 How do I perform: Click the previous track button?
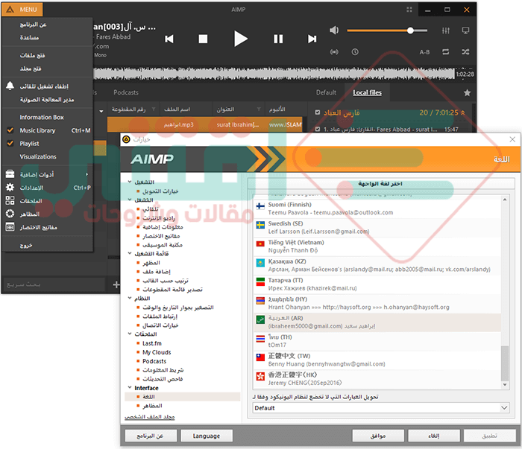[169, 39]
